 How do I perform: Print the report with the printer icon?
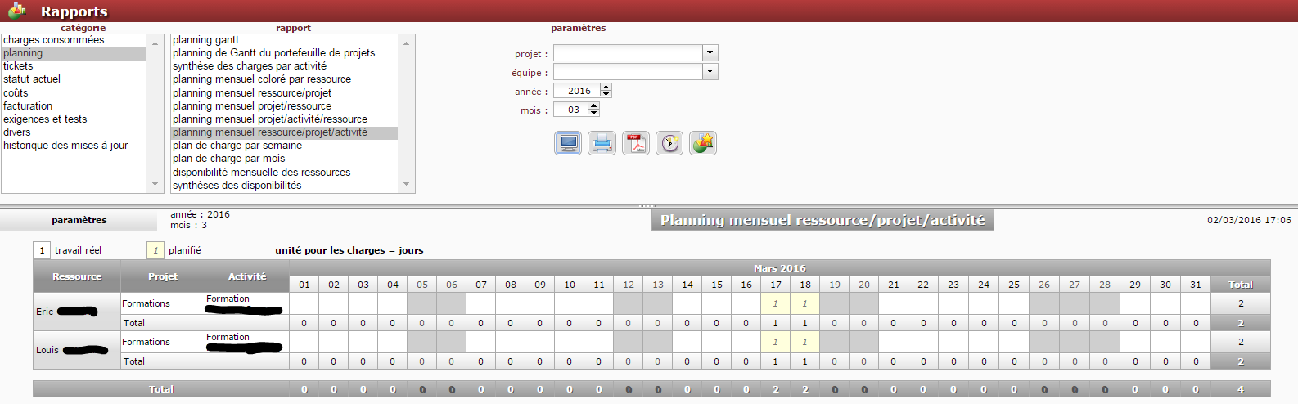click(602, 143)
